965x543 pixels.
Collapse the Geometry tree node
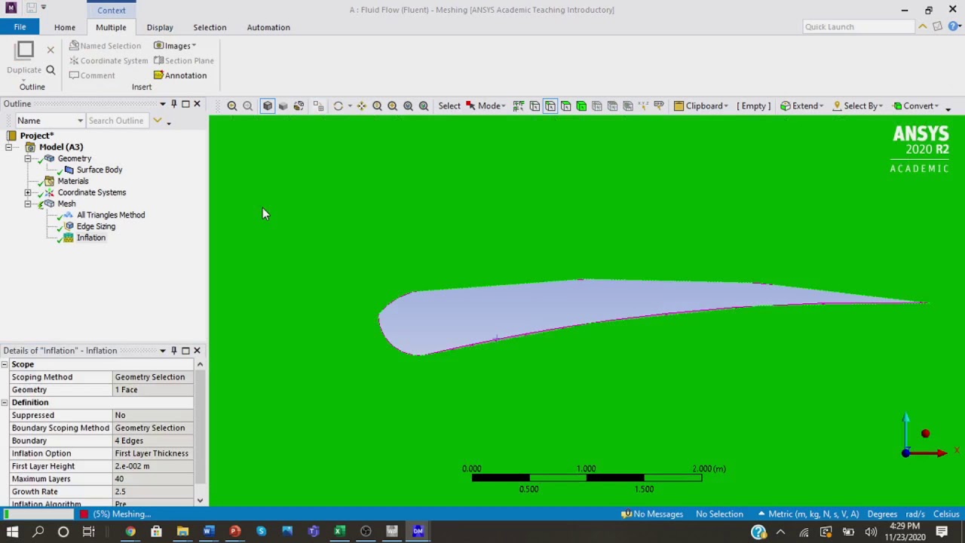click(x=28, y=158)
